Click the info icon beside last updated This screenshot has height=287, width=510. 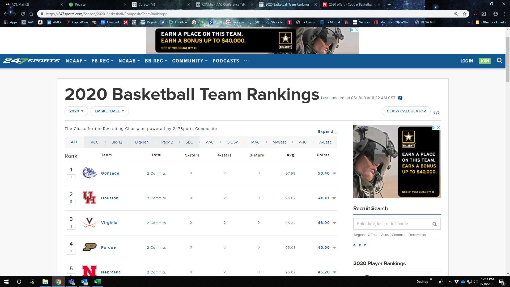[400, 98]
